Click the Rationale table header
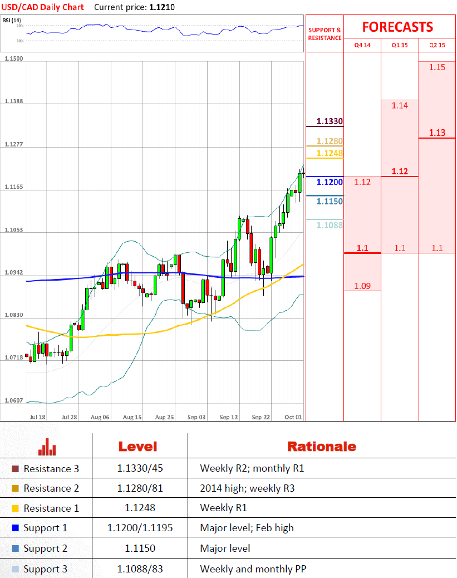 coord(322,447)
